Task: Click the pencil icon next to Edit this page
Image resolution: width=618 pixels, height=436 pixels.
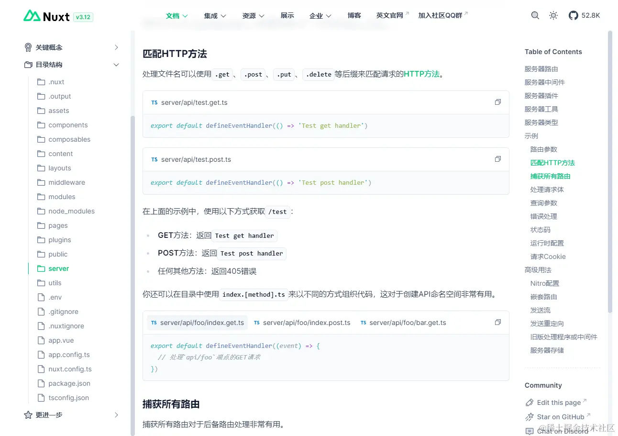Action: click(530, 402)
